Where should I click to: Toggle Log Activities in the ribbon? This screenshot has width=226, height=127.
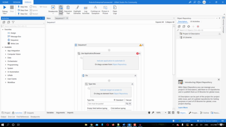click(86, 10)
